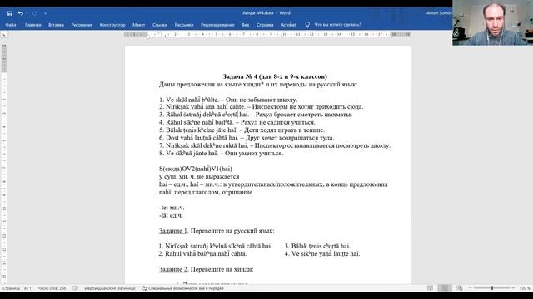Click the line '-te: мн.ч.'
Image resolution: width=533 pixels, height=299 pixels.
(x=172, y=208)
